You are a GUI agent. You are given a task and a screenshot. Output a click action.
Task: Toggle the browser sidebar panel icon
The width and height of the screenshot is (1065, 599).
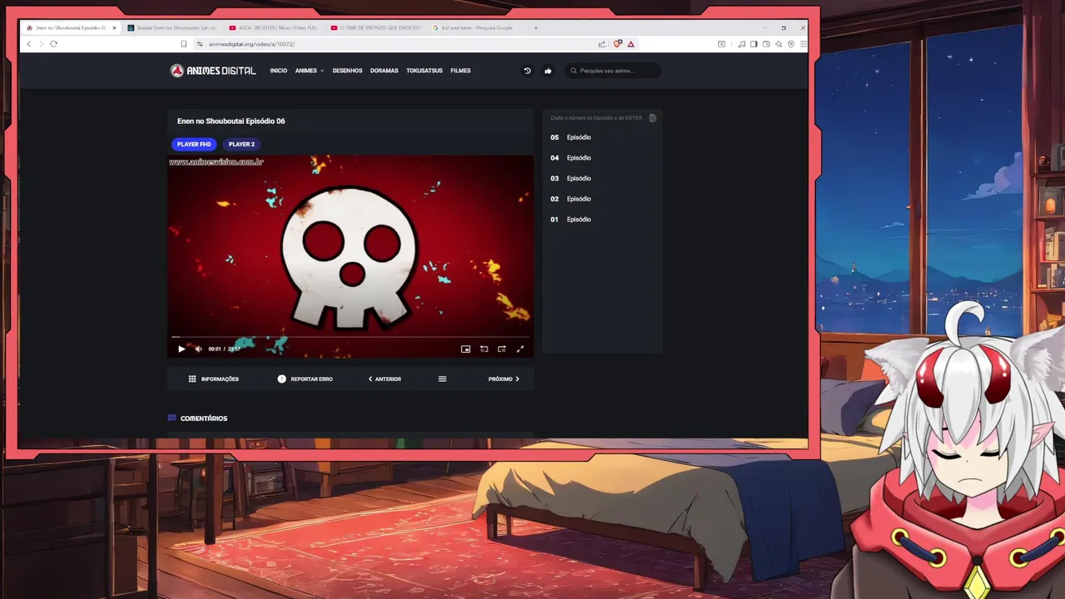754,44
